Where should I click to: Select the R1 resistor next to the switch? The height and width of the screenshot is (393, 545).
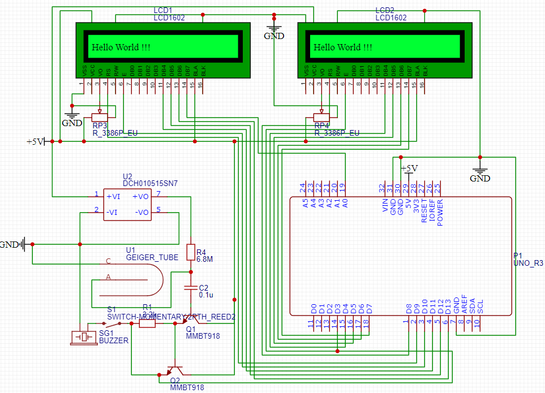[x=147, y=324]
